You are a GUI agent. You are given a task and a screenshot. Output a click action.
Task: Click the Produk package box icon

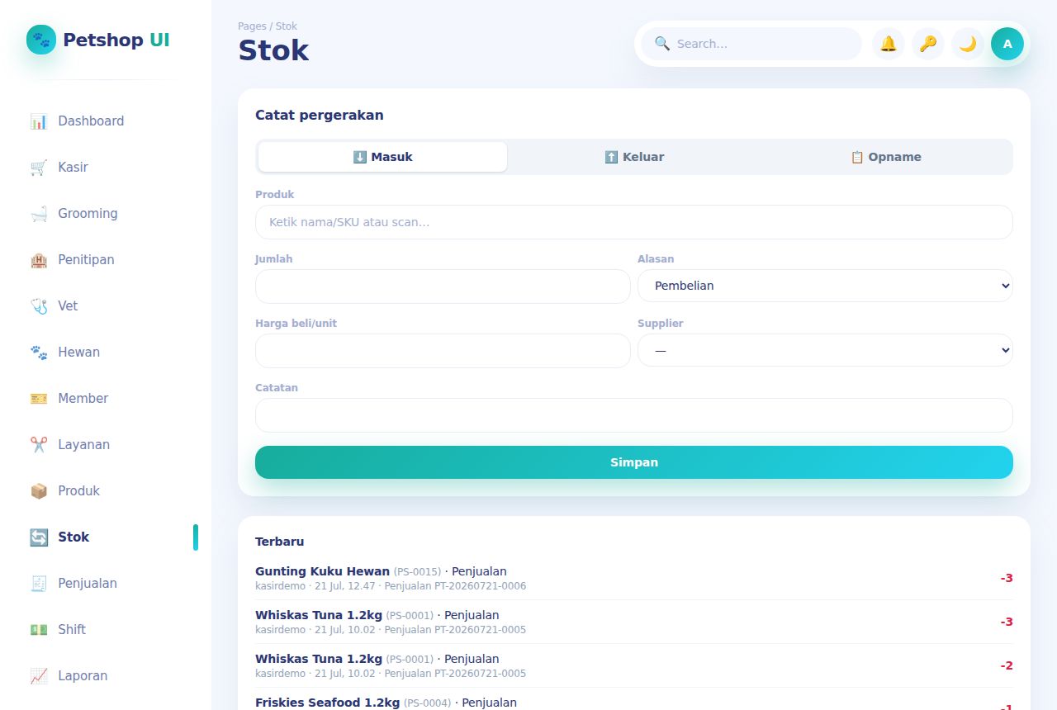[39, 491]
